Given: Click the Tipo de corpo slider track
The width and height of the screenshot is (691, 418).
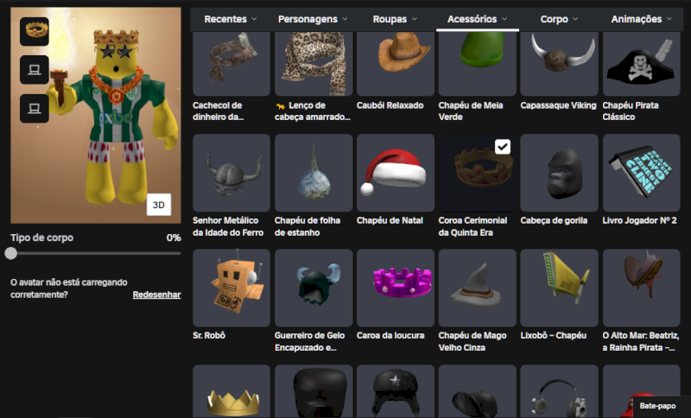Looking at the screenshot, I should 96,253.
